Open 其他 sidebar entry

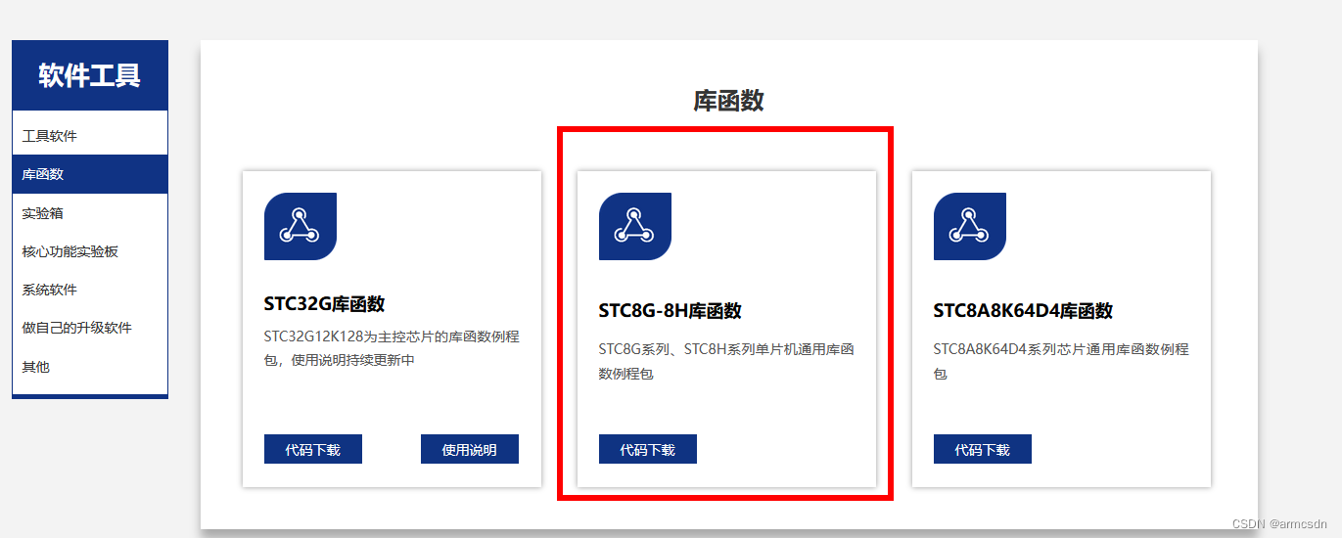(90, 367)
